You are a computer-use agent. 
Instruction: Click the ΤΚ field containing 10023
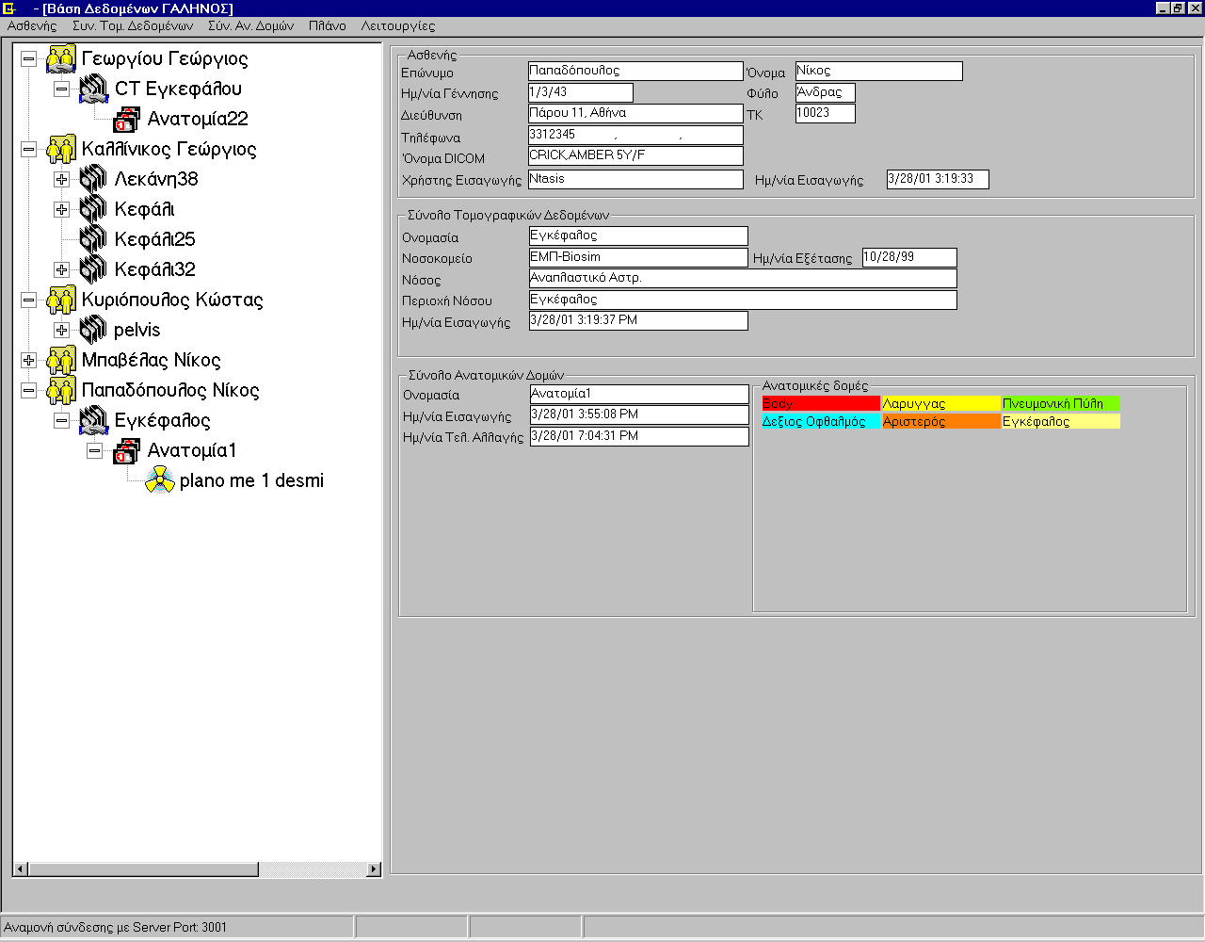pos(826,113)
